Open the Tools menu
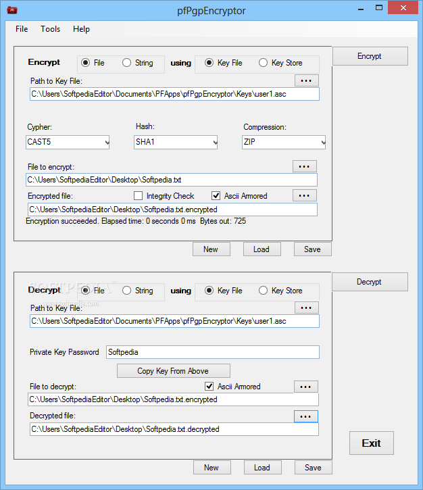This screenshot has height=490, width=423. click(x=50, y=29)
